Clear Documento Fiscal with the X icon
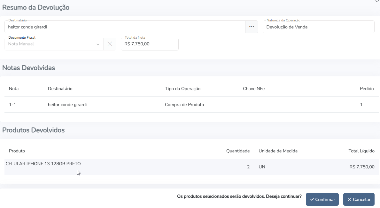380x208 pixels. 110,44
